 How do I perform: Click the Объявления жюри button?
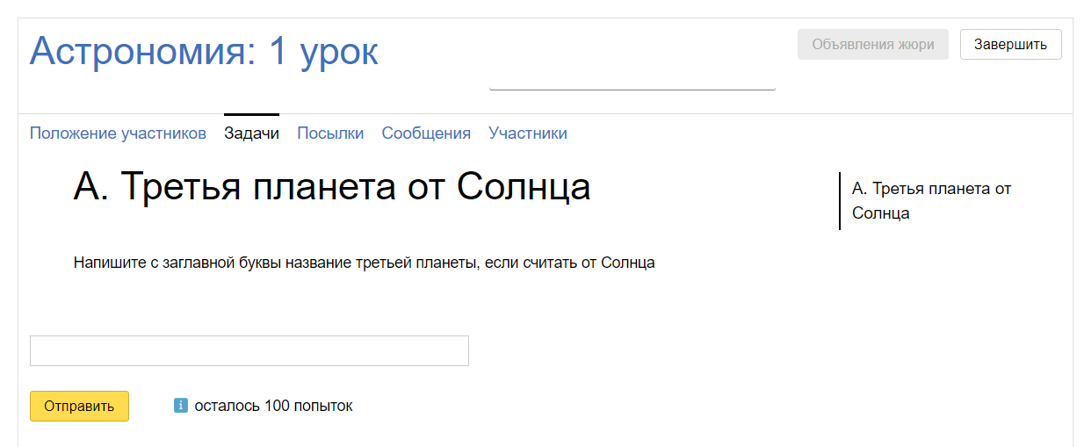872,45
